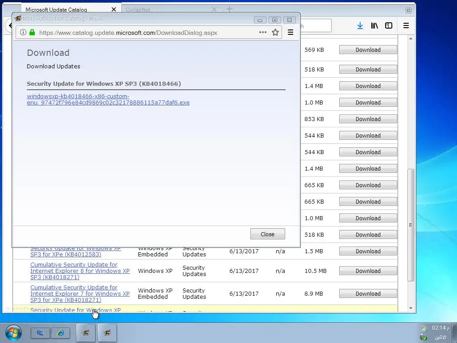
Task: Click Download button for the 853 KB update
Action: pos(368,119)
